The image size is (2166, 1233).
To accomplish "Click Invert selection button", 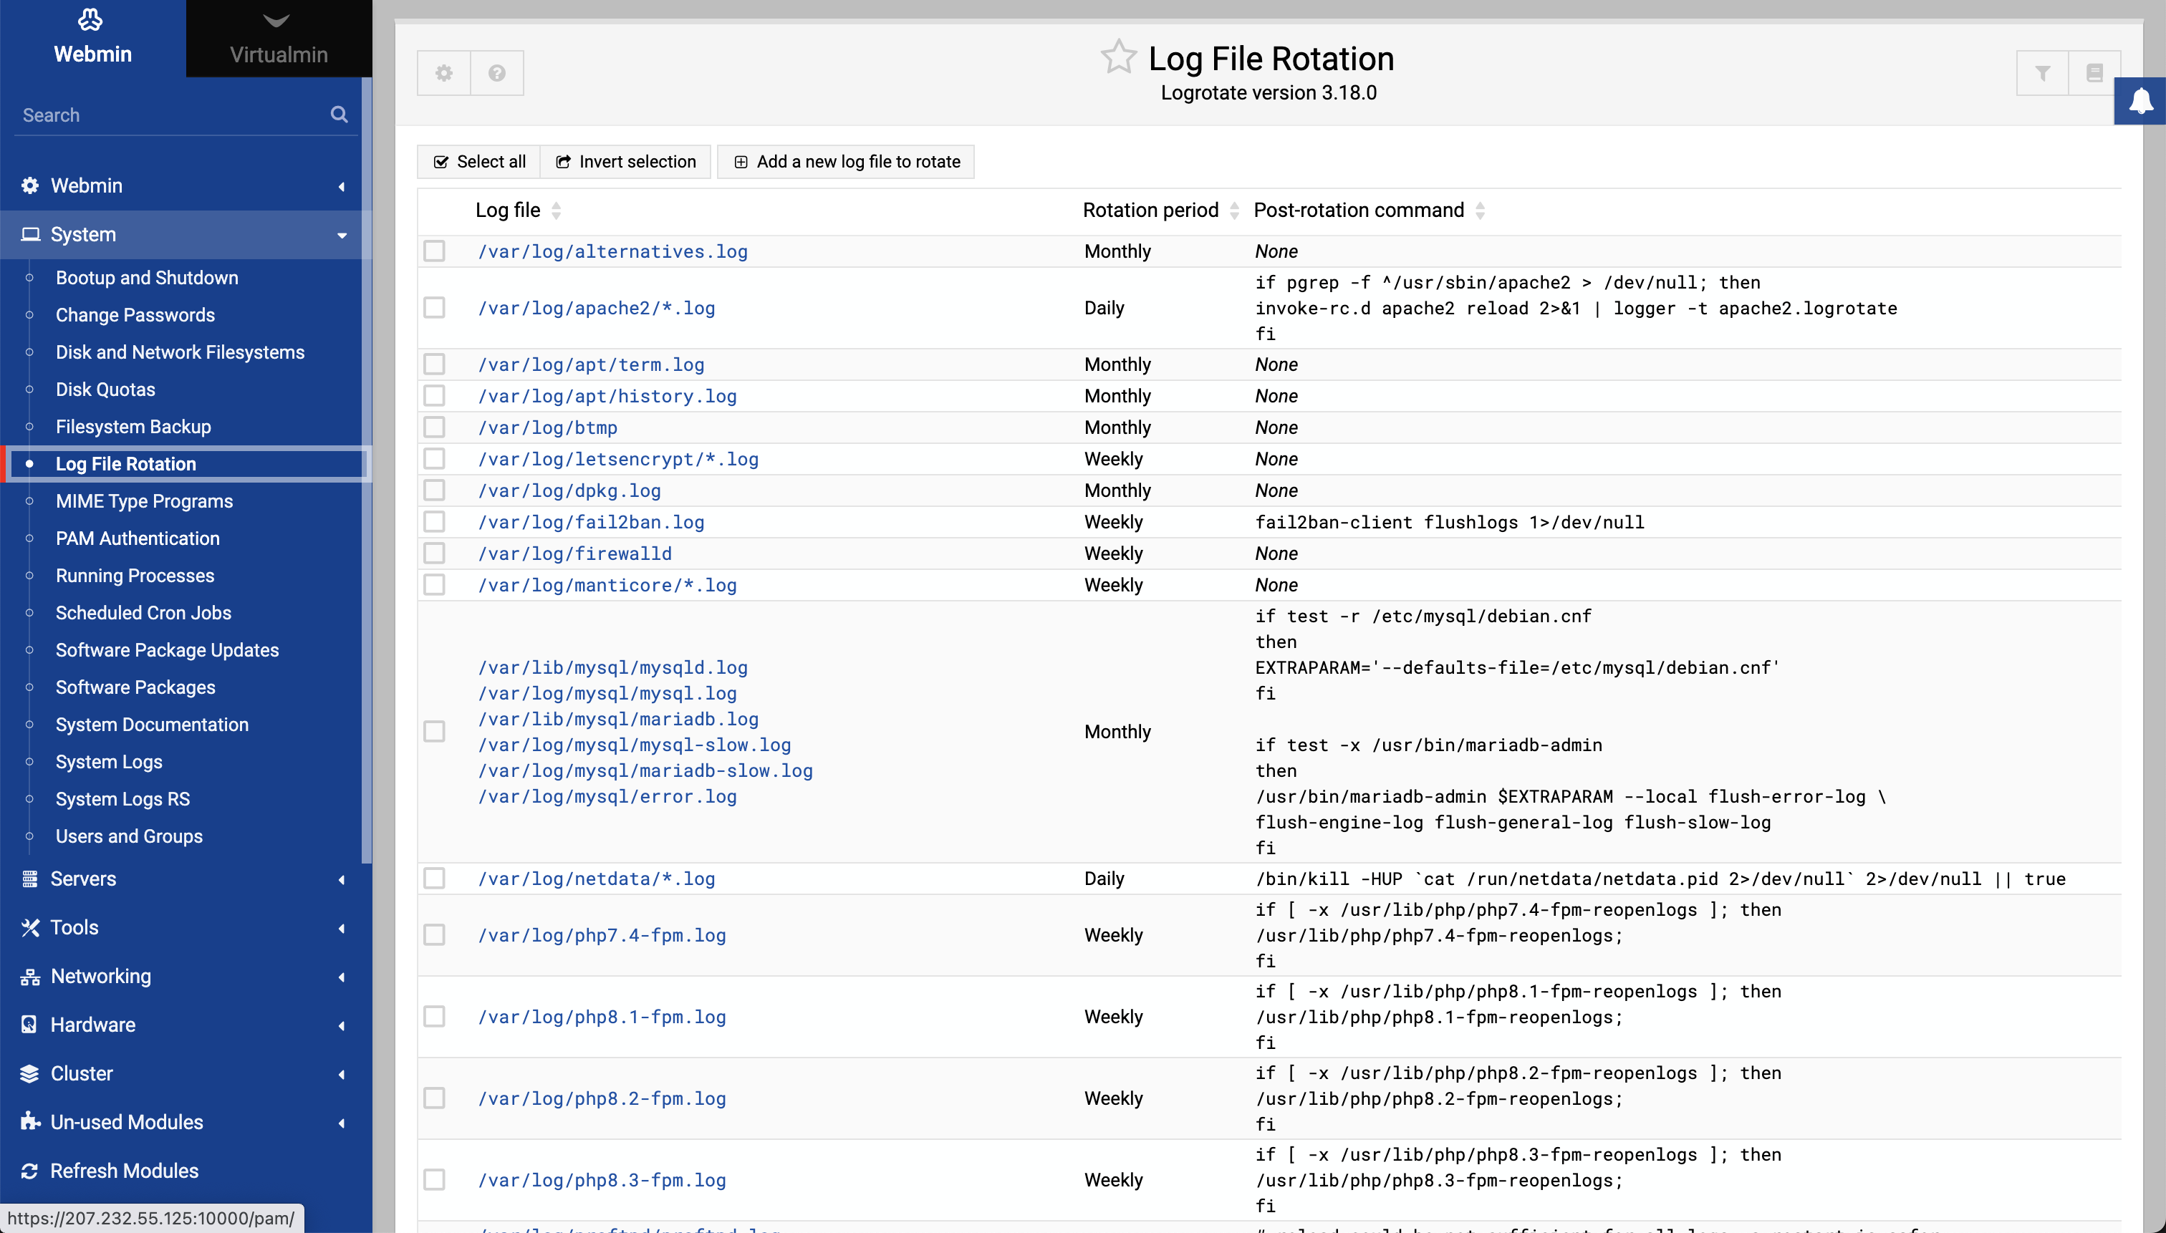I will point(625,160).
